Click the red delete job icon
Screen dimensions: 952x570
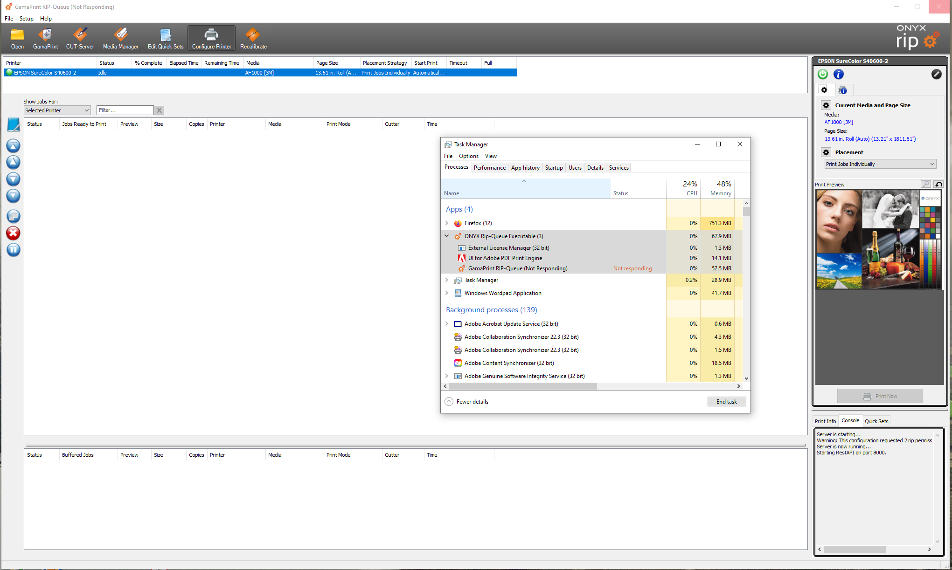coord(13,233)
